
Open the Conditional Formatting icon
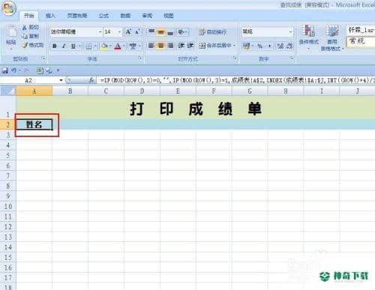308,35
